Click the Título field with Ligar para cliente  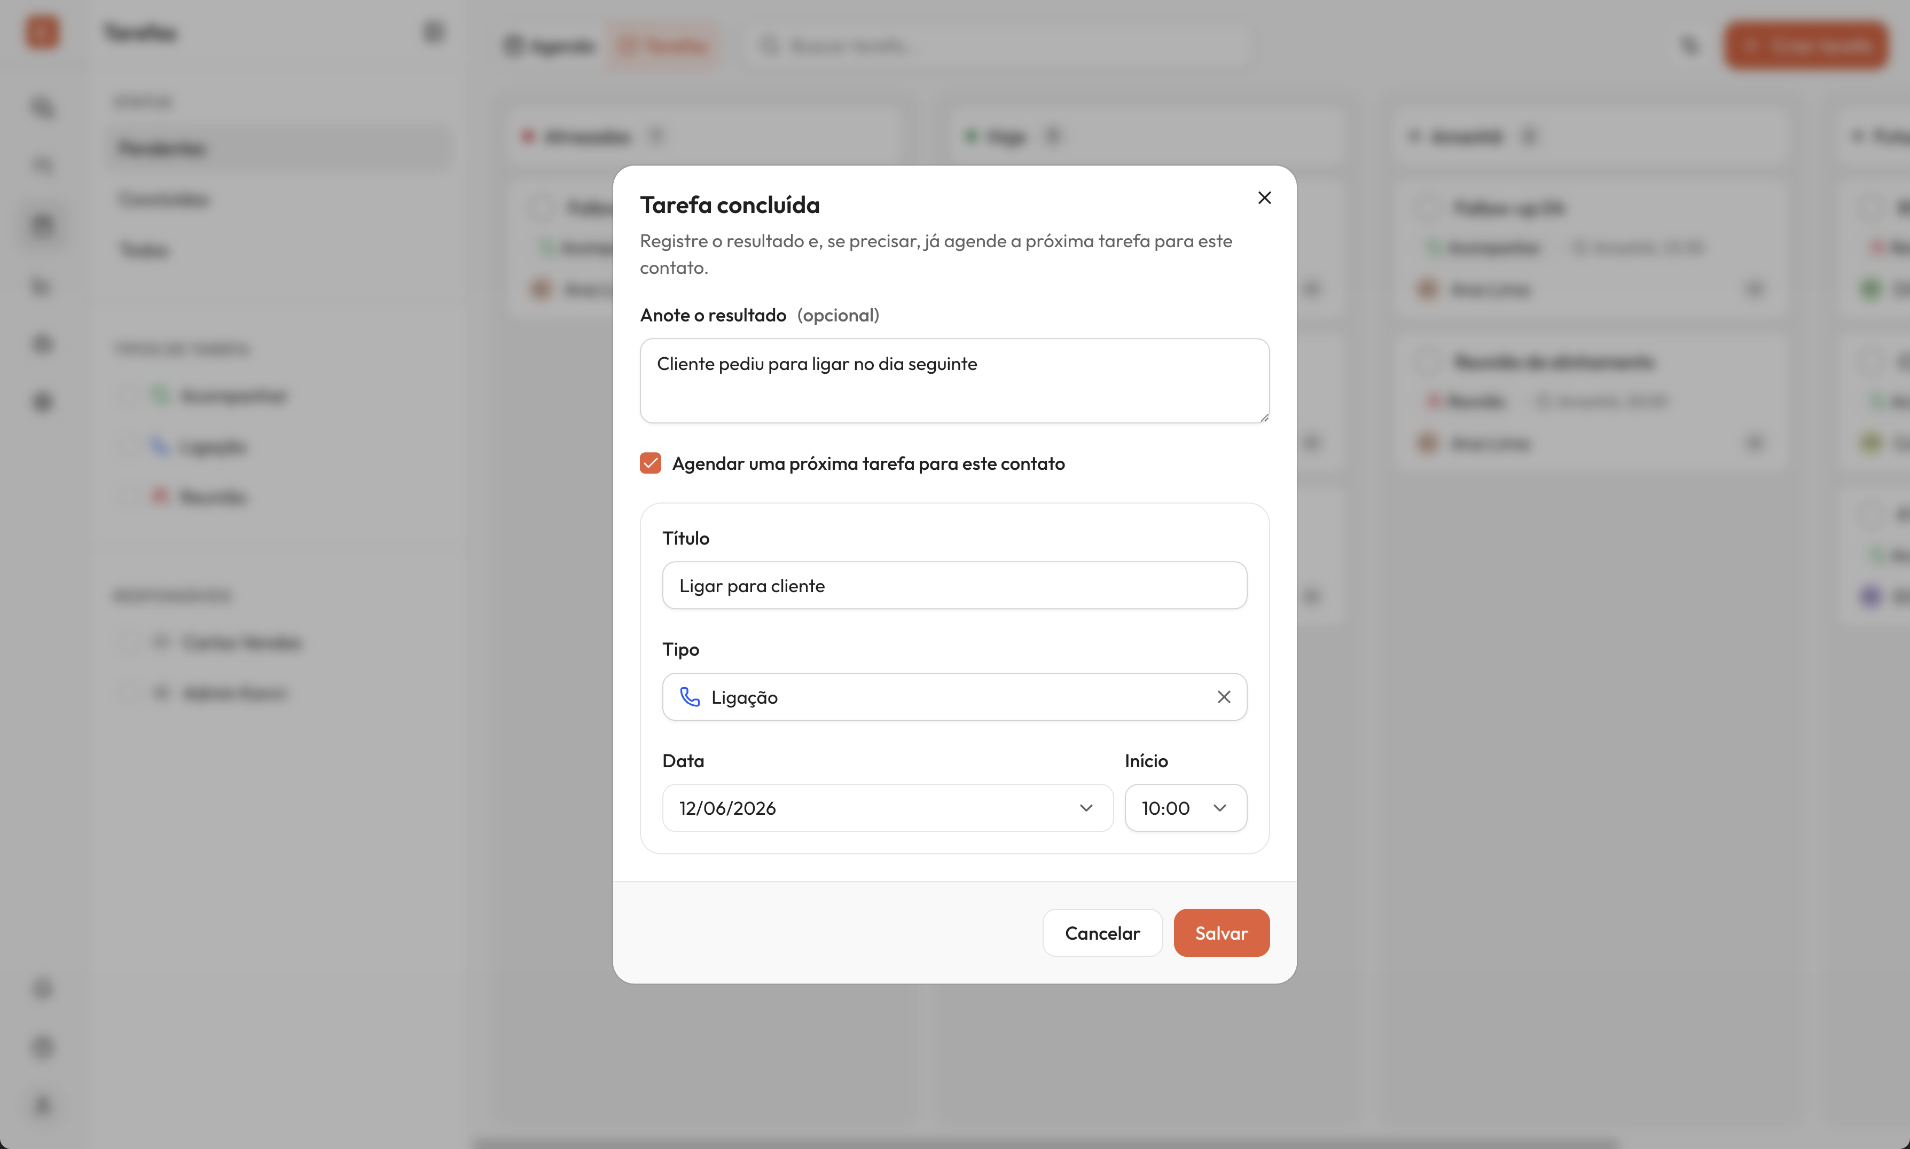(954, 585)
